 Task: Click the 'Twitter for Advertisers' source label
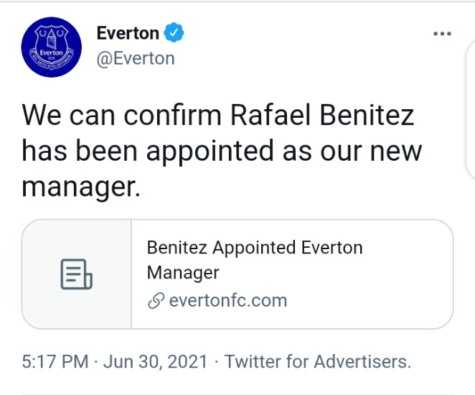(x=317, y=361)
